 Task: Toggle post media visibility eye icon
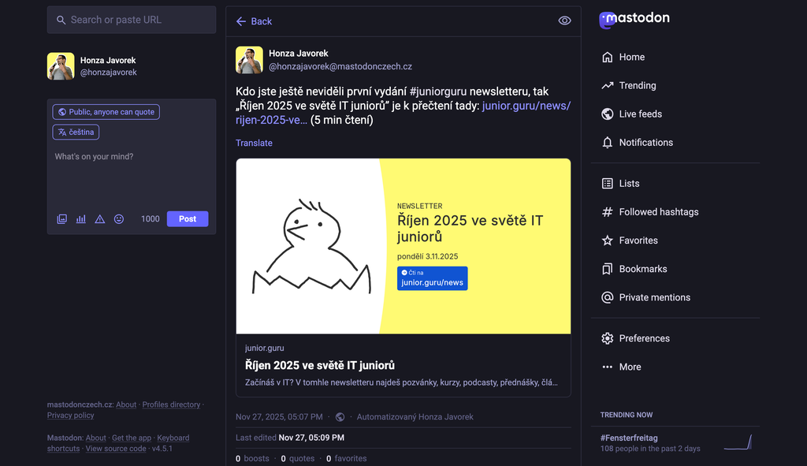tap(564, 21)
